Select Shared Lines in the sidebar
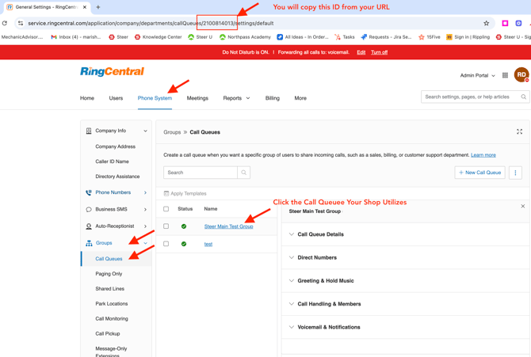The width and height of the screenshot is (531, 357). pyautogui.click(x=109, y=289)
